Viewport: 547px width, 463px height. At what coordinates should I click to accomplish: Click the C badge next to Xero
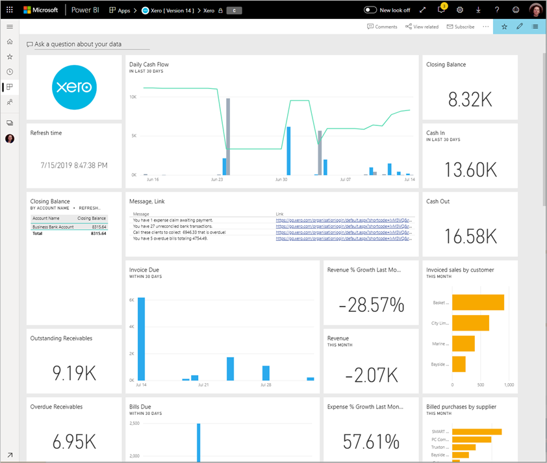[x=234, y=10]
